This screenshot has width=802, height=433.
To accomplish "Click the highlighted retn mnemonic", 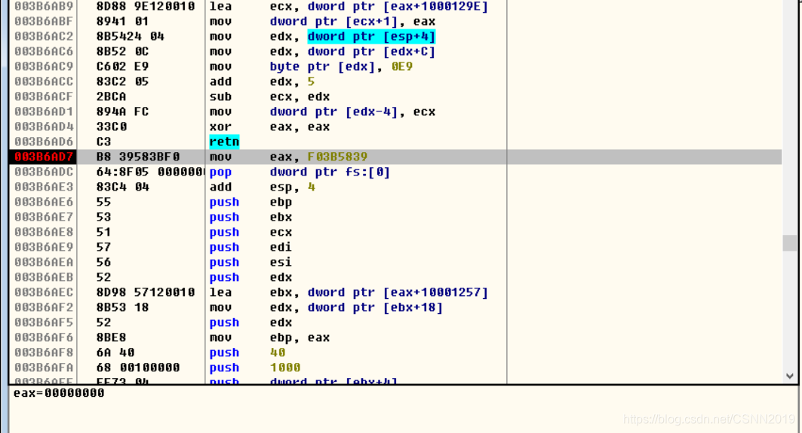I will pyautogui.click(x=224, y=142).
